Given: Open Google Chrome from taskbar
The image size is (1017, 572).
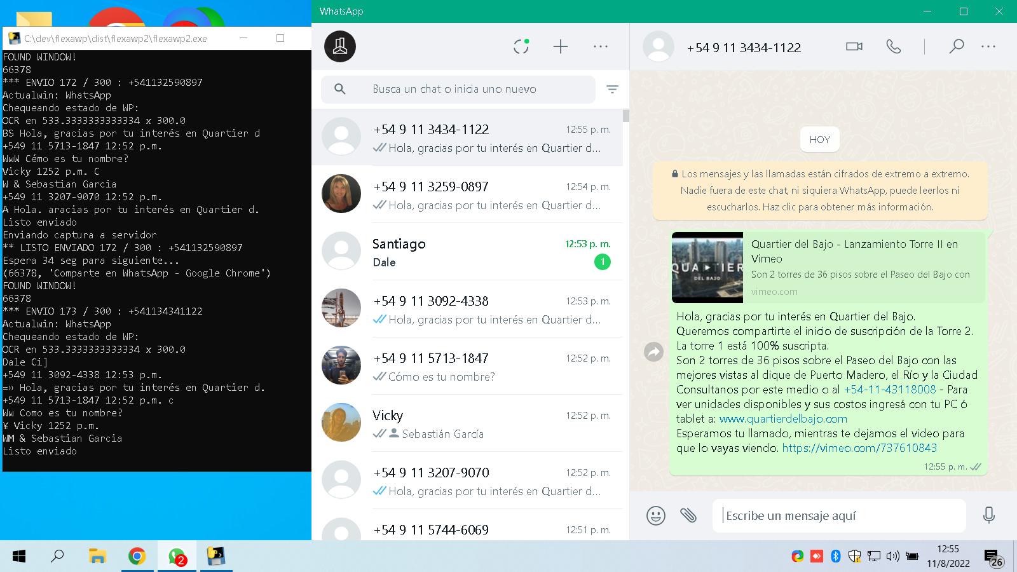Looking at the screenshot, I should 137,557.
